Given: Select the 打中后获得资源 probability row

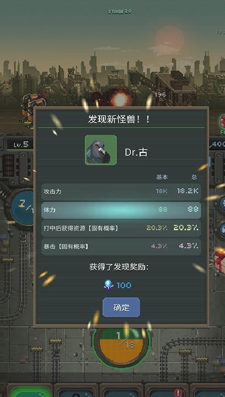Looking at the screenshot, I should (121, 228).
